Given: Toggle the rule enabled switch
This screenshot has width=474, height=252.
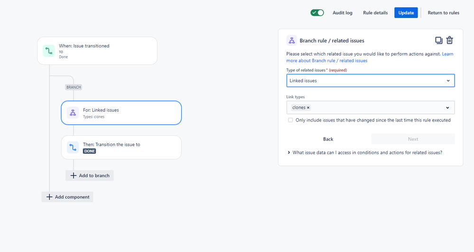Looking at the screenshot, I should 317,13.
